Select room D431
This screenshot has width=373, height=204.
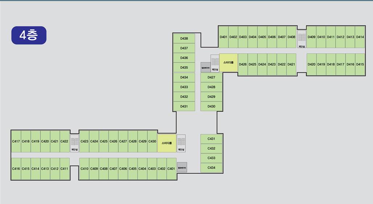click(x=184, y=107)
